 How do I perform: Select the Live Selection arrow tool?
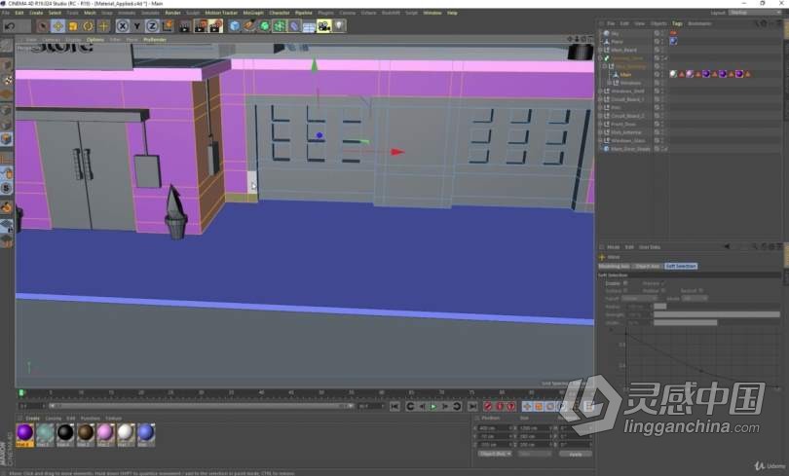coord(43,26)
